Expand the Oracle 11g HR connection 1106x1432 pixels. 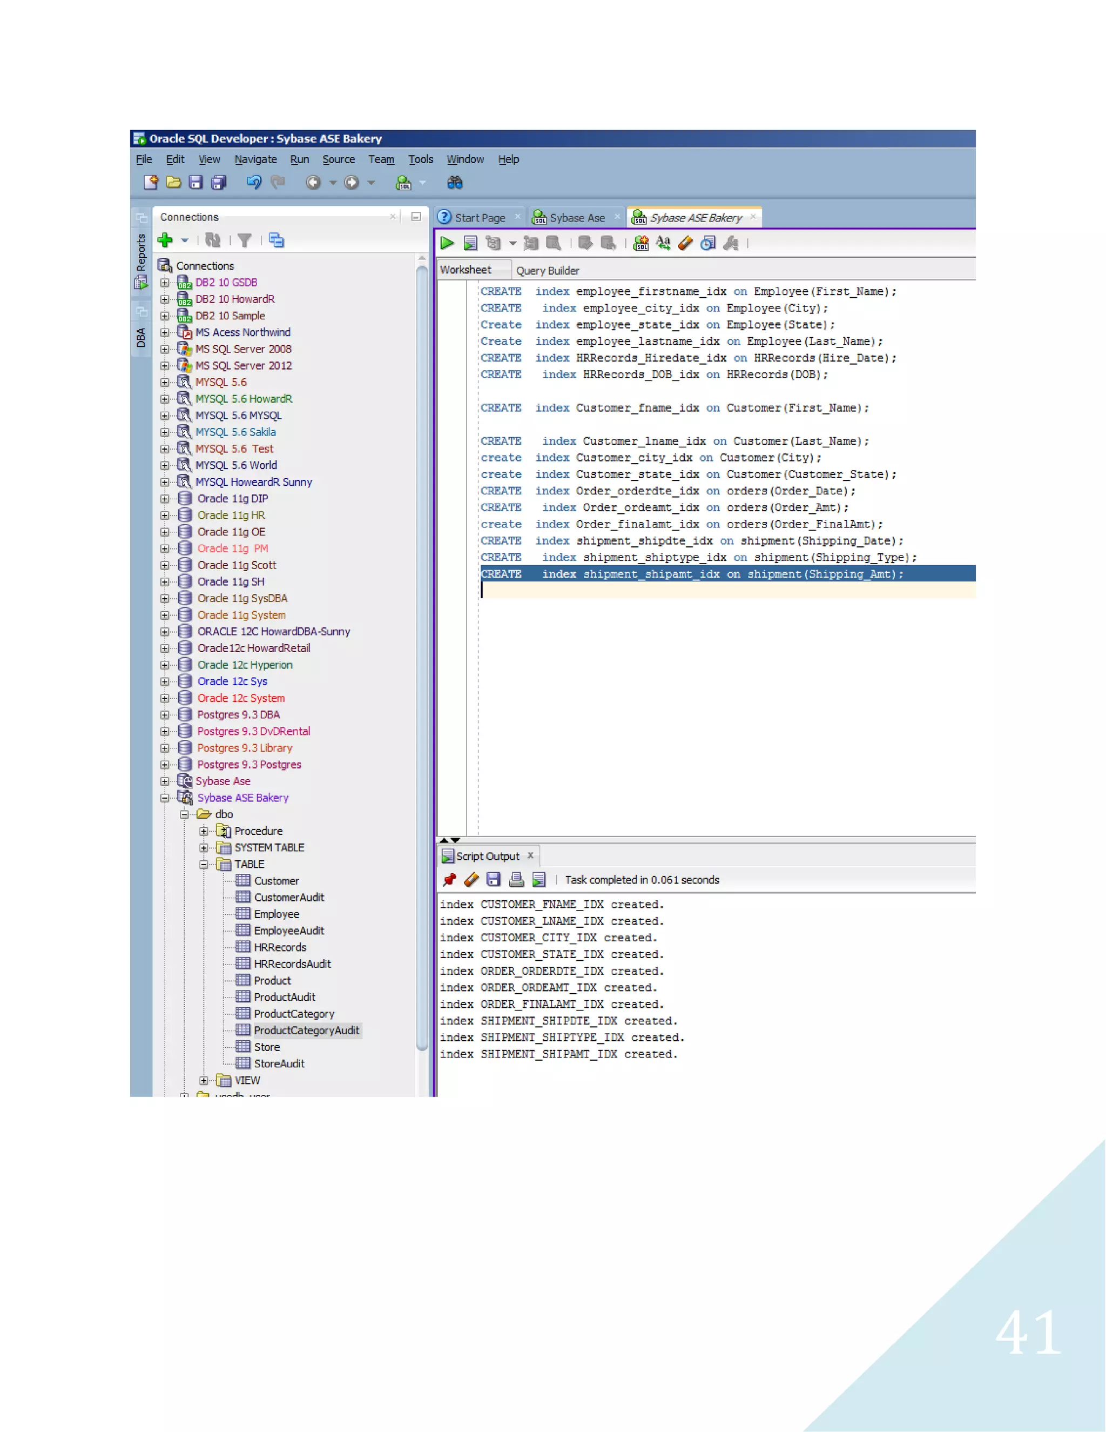click(x=165, y=516)
